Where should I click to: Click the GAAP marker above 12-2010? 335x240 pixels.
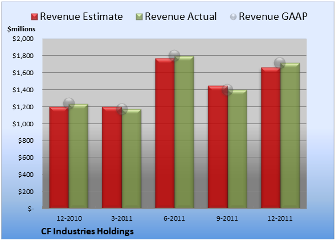pos(69,104)
